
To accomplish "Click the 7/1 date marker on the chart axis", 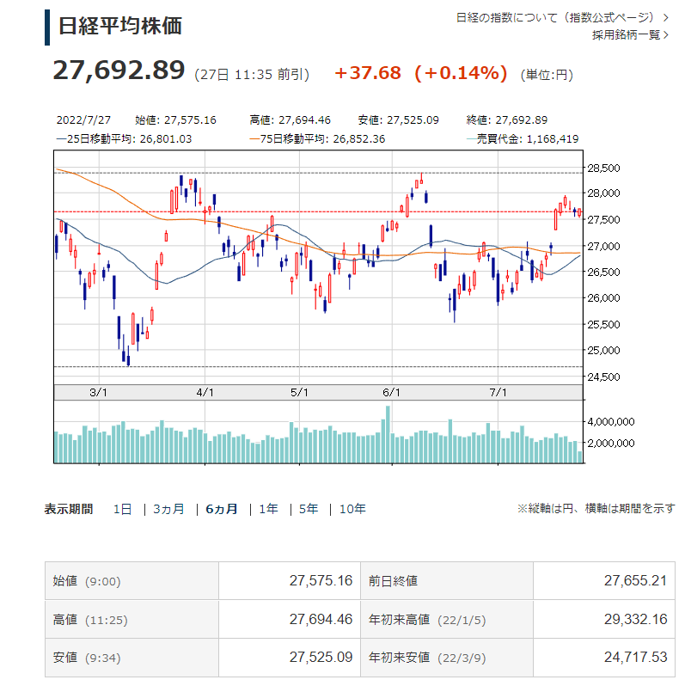I will point(498,392).
